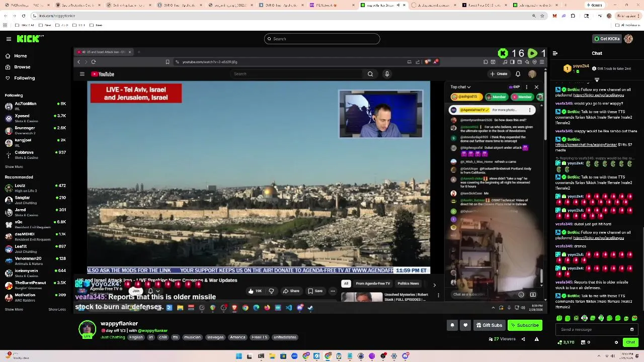Click the Gift Subs button
The height and width of the screenshot is (362, 644).
(x=489, y=325)
